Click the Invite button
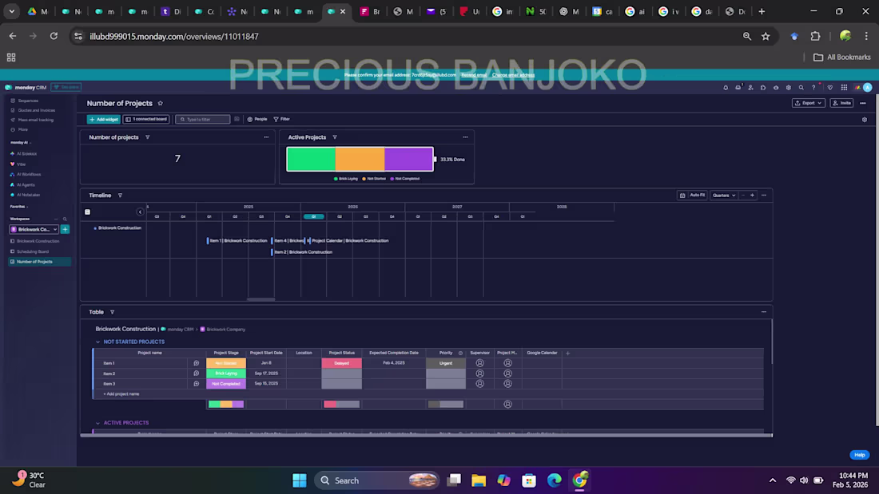 tap(841, 103)
